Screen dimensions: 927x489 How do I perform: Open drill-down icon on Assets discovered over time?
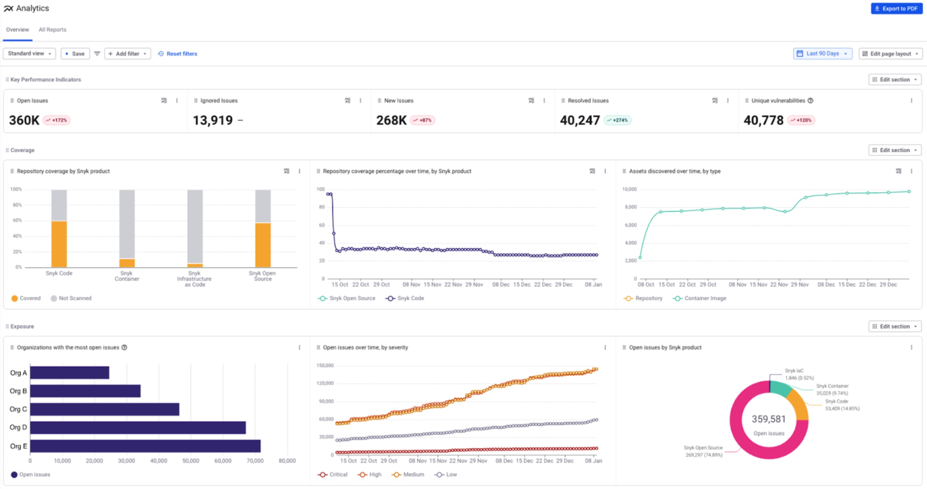[898, 171]
